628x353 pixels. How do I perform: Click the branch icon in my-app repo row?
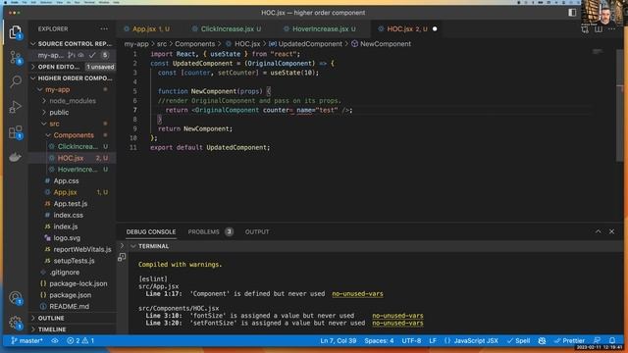(x=71, y=55)
